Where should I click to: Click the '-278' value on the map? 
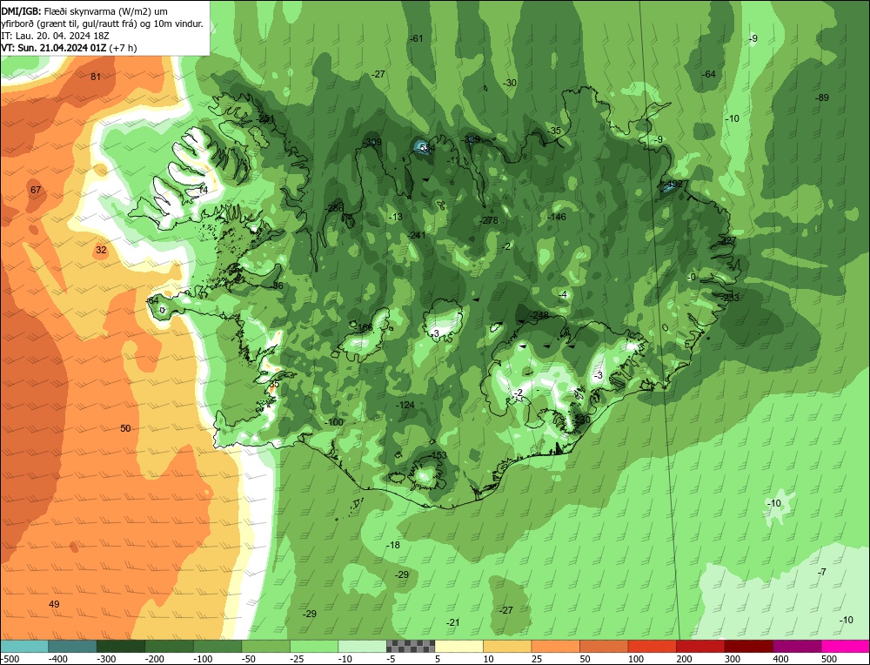point(488,220)
